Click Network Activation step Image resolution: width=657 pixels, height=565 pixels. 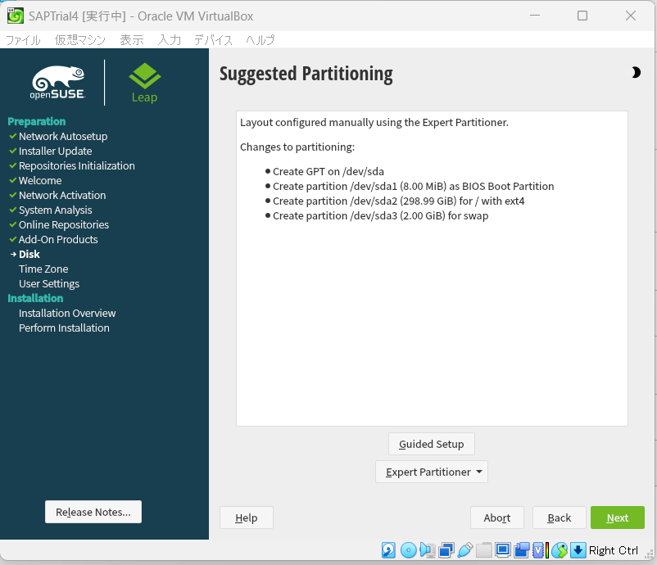click(x=62, y=195)
